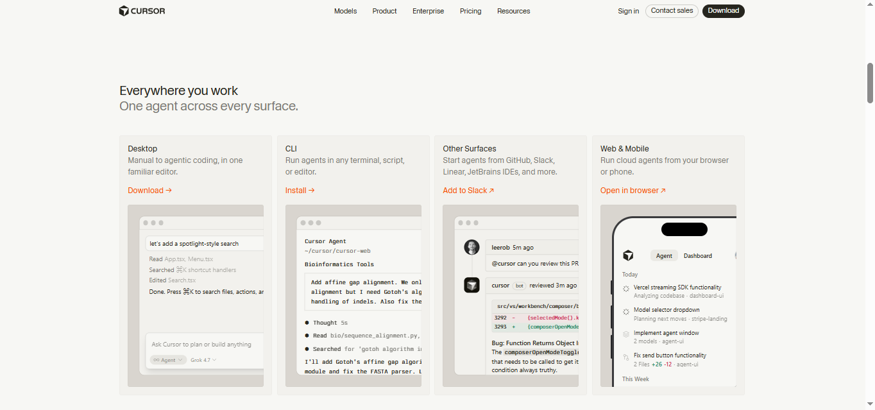Click the Web & Mobile heading
This screenshot has width=875, height=410.
pyautogui.click(x=625, y=148)
